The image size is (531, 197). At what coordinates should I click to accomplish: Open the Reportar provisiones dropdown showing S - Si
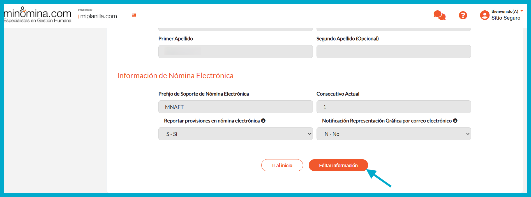[x=236, y=134]
